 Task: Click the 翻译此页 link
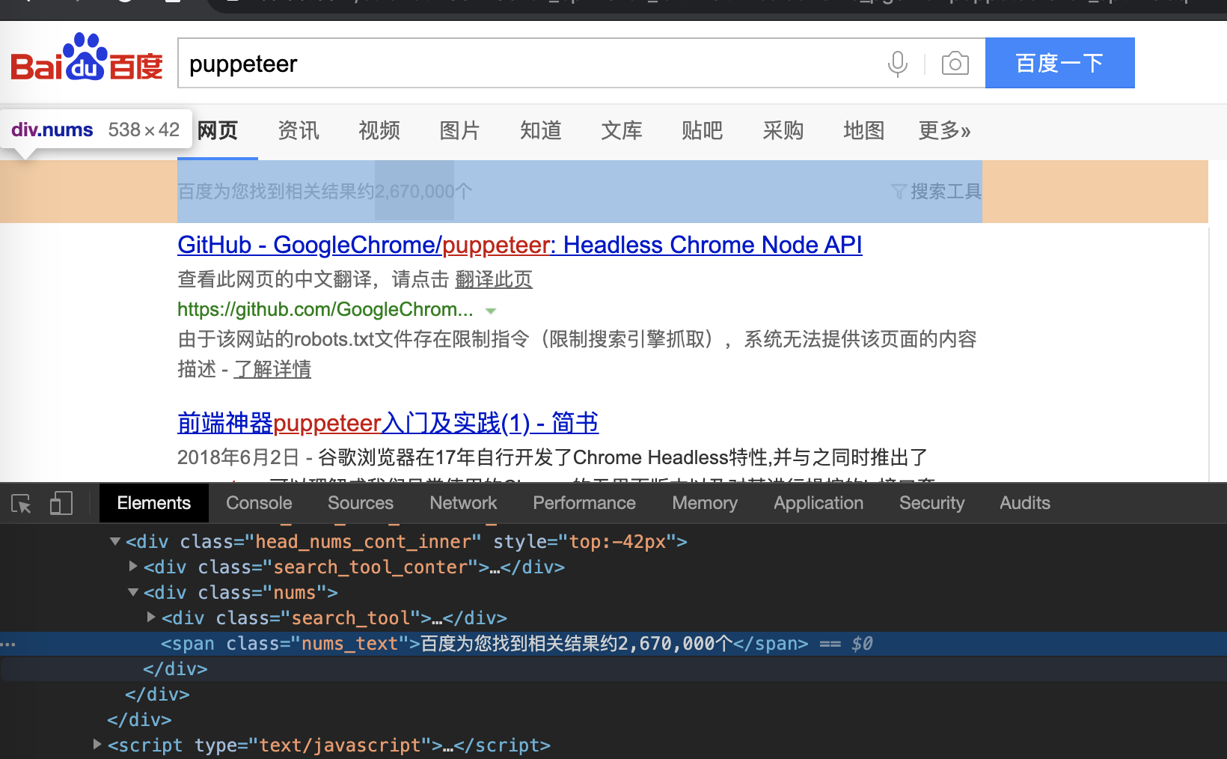pyautogui.click(x=494, y=280)
